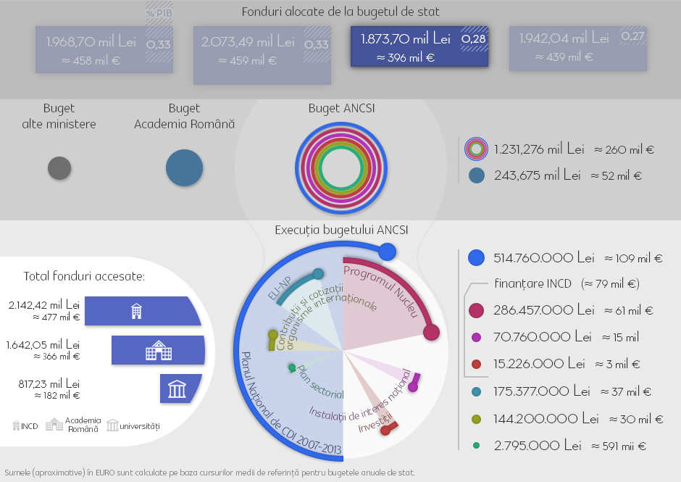Click the small INCD legend icon

[17, 425]
